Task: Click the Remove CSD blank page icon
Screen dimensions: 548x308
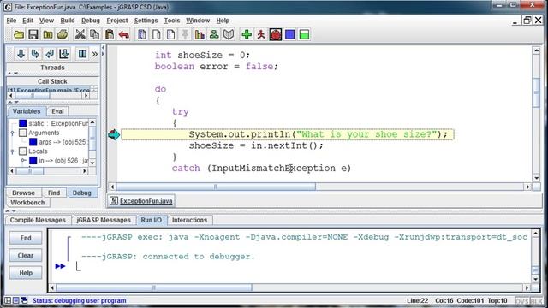Action: (157, 34)
